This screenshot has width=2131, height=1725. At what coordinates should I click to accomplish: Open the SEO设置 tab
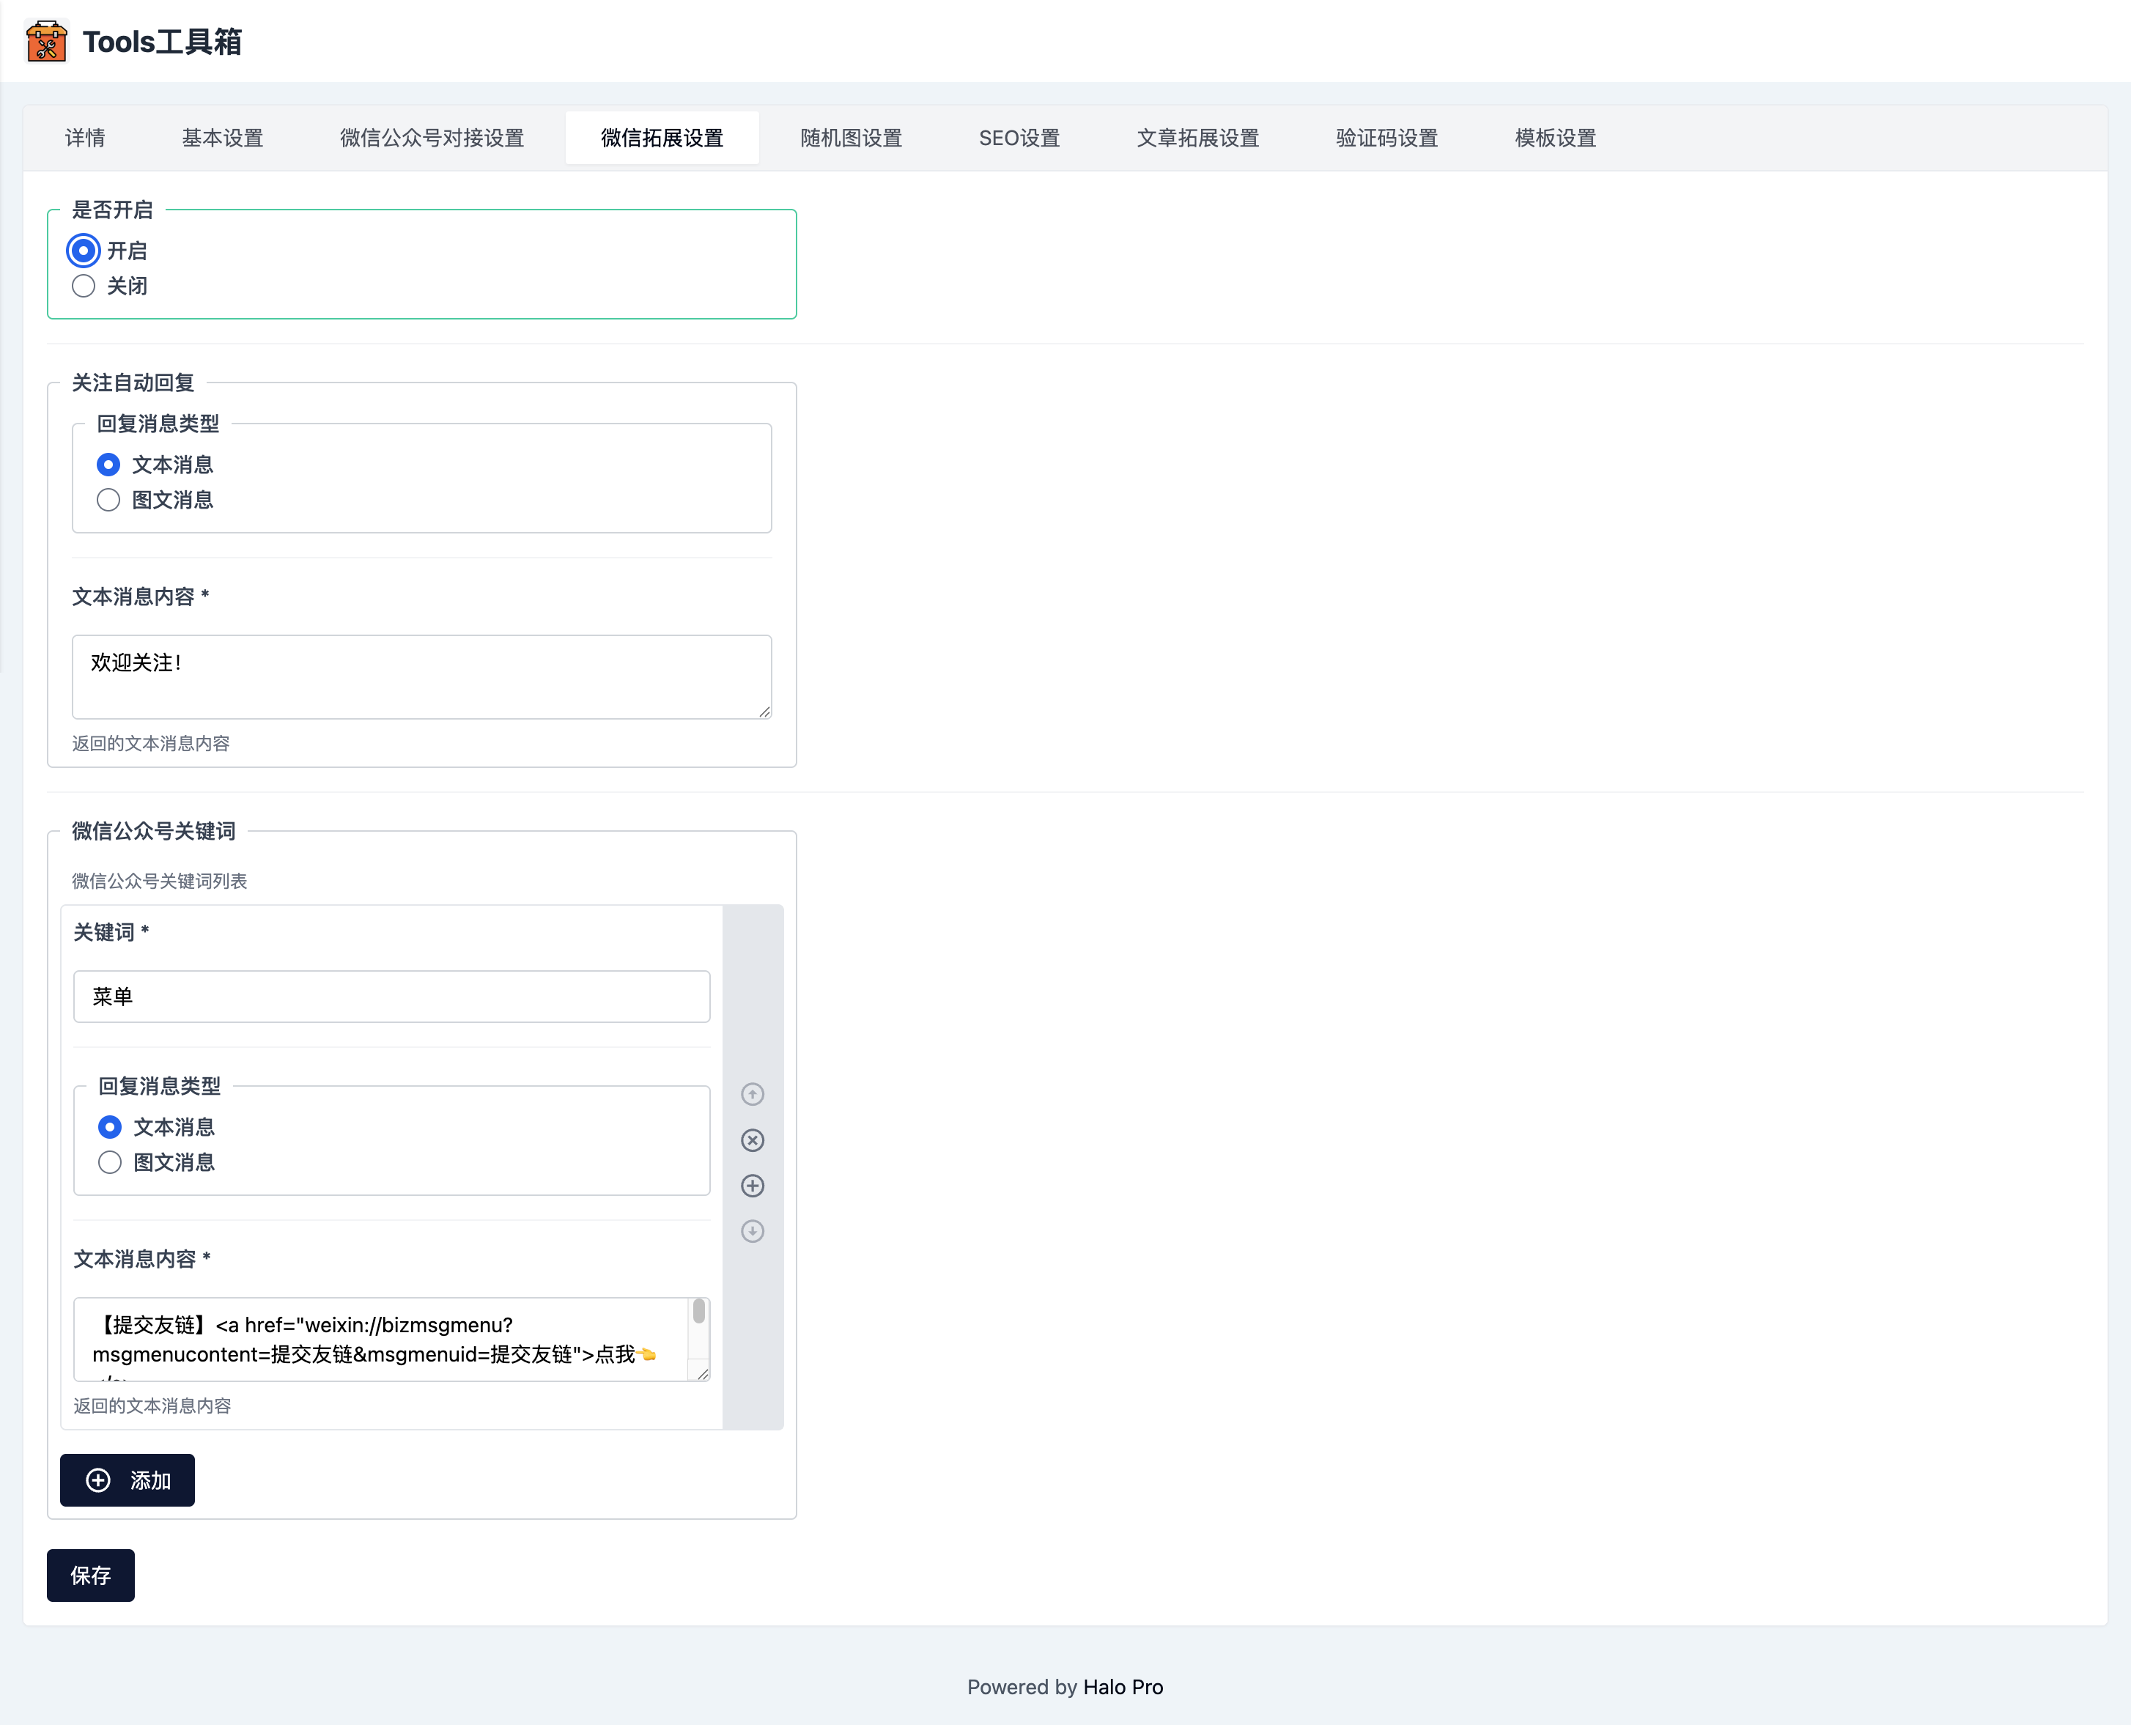tap(1019, 138)
